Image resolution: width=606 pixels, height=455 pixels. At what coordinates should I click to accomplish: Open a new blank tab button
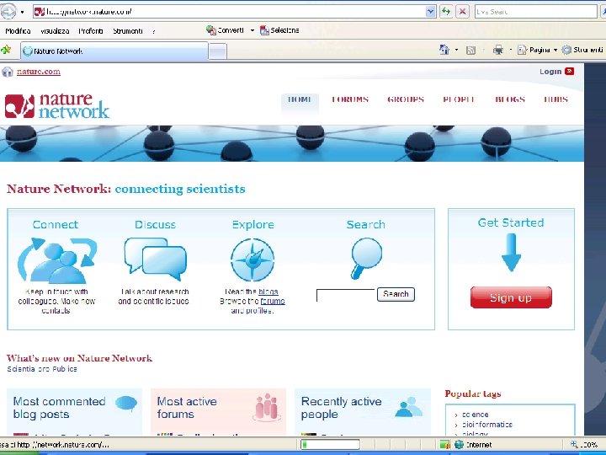[x=218, y=51]
